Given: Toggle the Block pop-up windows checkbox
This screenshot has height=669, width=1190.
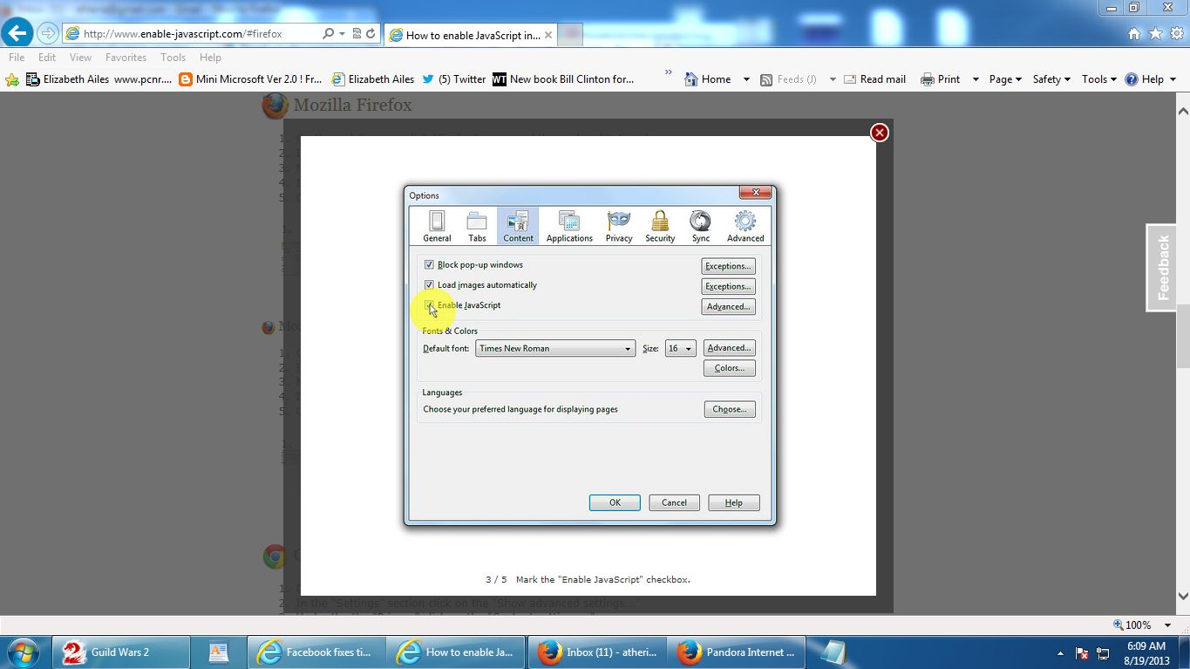Looking at the screenshot, I should (x=429, y=265).
